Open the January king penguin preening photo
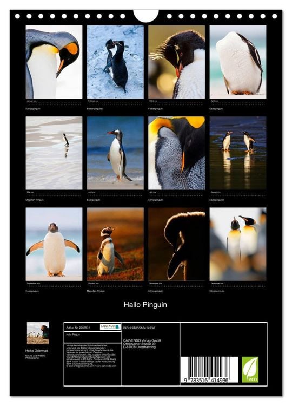Screen dimensions: 292x406 click(54, 62)
